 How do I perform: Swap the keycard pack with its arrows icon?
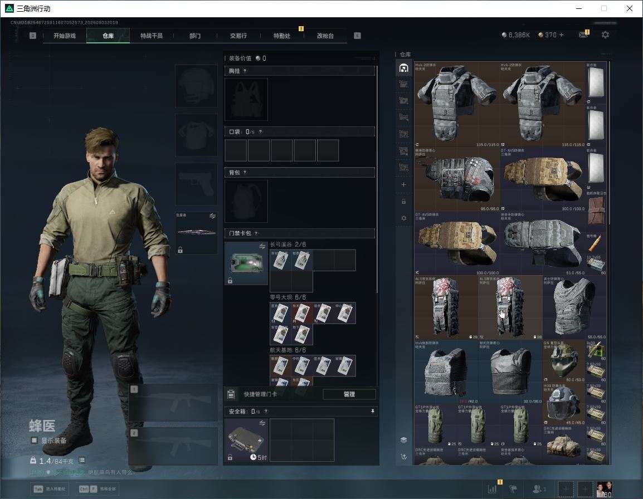point(262,246)
